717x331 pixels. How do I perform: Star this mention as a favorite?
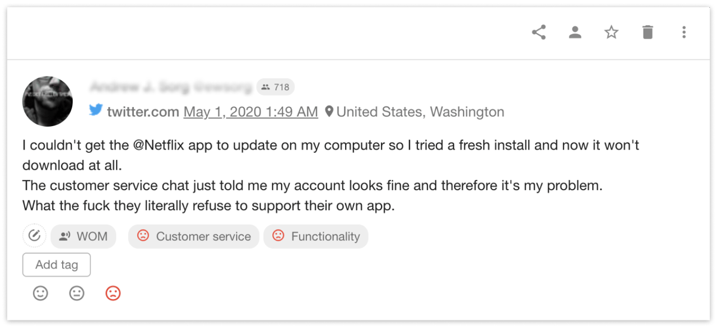pyautogui.click(x=611, y=32)
